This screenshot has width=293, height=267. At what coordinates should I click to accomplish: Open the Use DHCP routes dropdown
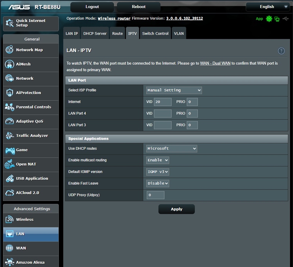coord(172,149)
